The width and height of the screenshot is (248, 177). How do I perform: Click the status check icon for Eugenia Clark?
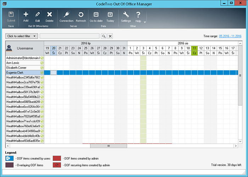coord(42,73)
